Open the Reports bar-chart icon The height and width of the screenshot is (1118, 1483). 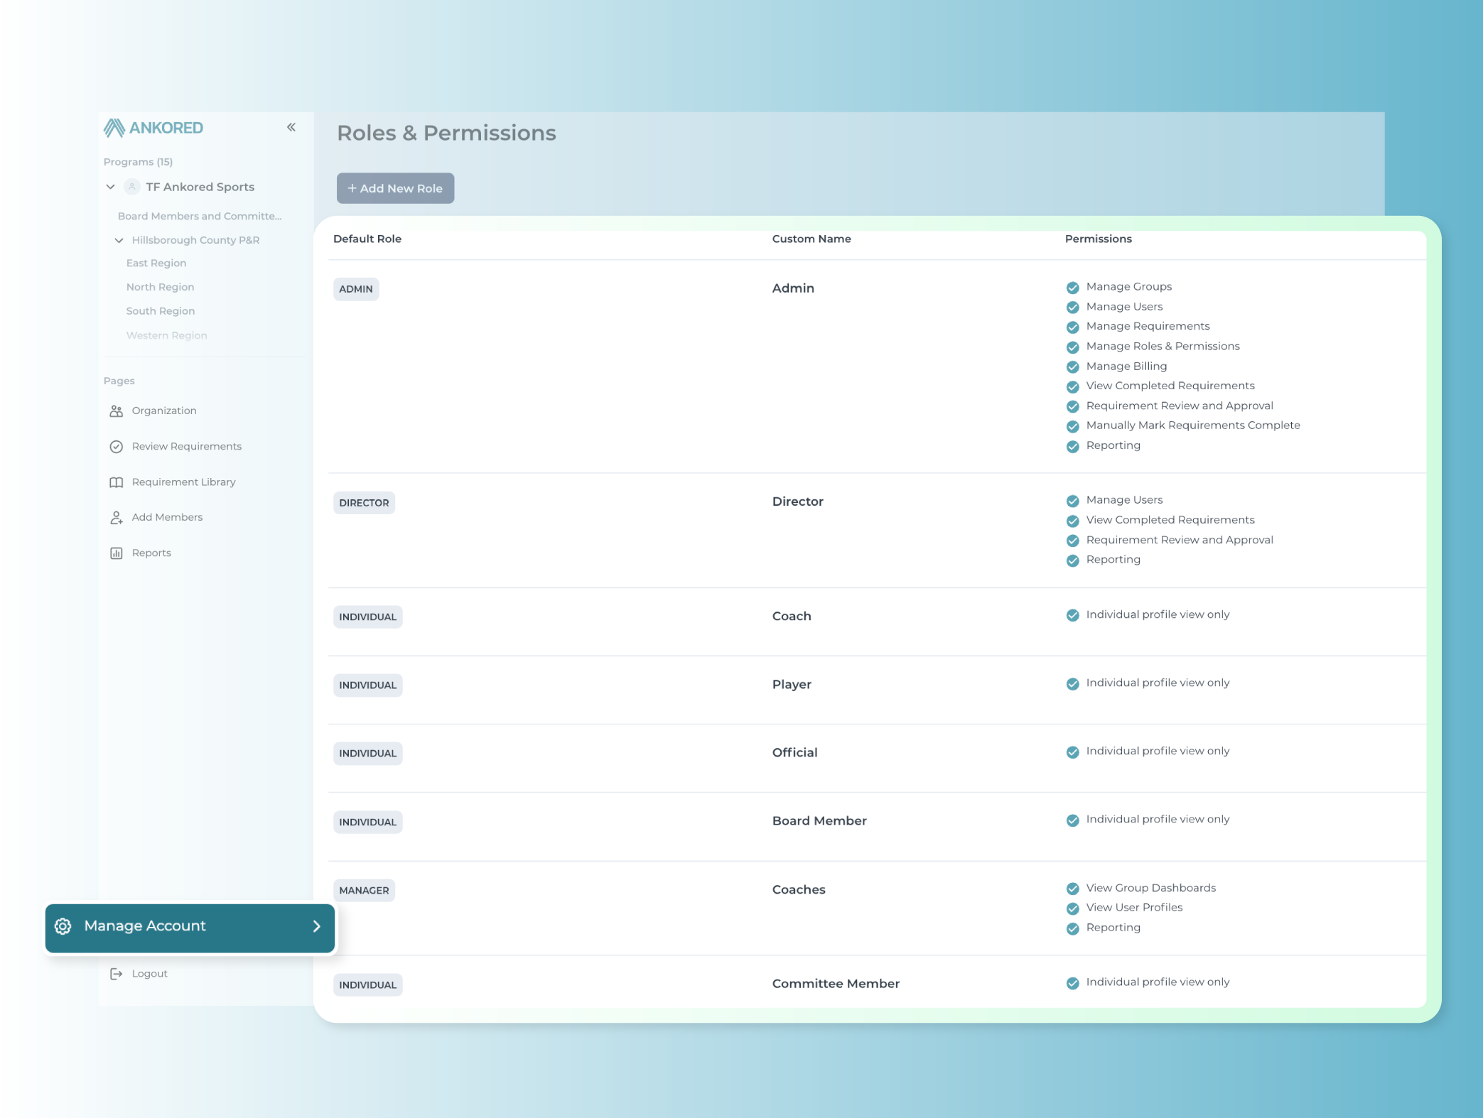click(x=117, y=553)
